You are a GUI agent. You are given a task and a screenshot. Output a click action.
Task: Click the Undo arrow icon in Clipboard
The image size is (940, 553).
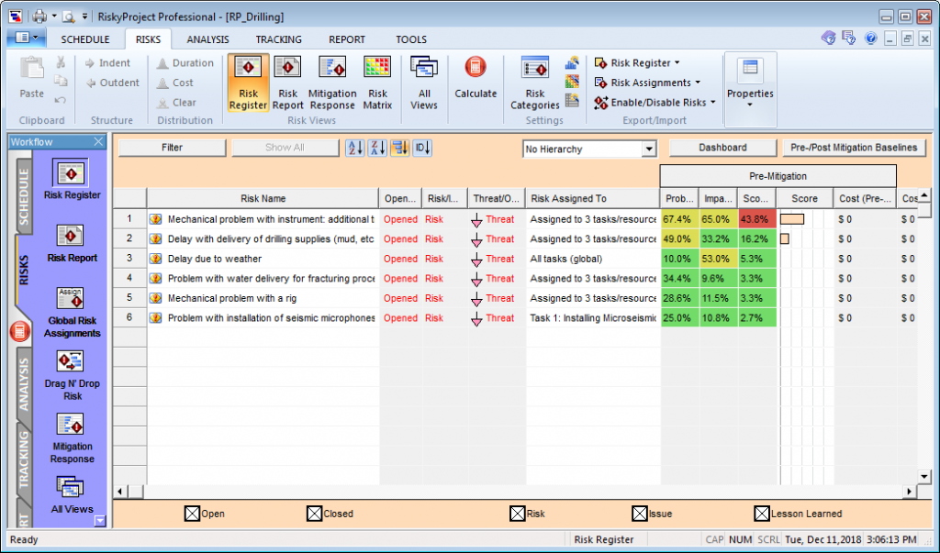click(x=61, y=100)
